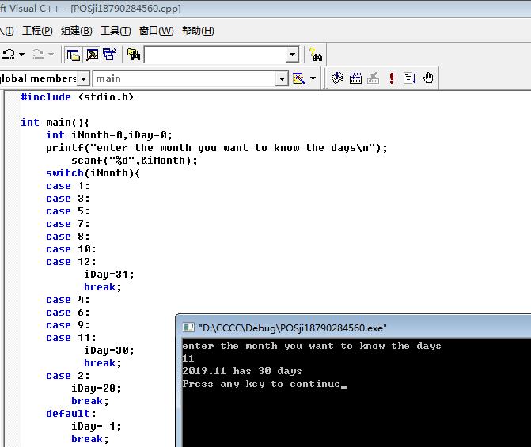
Task: Open the Undo history dropdown arrow
Action: (x=21, y=54)
